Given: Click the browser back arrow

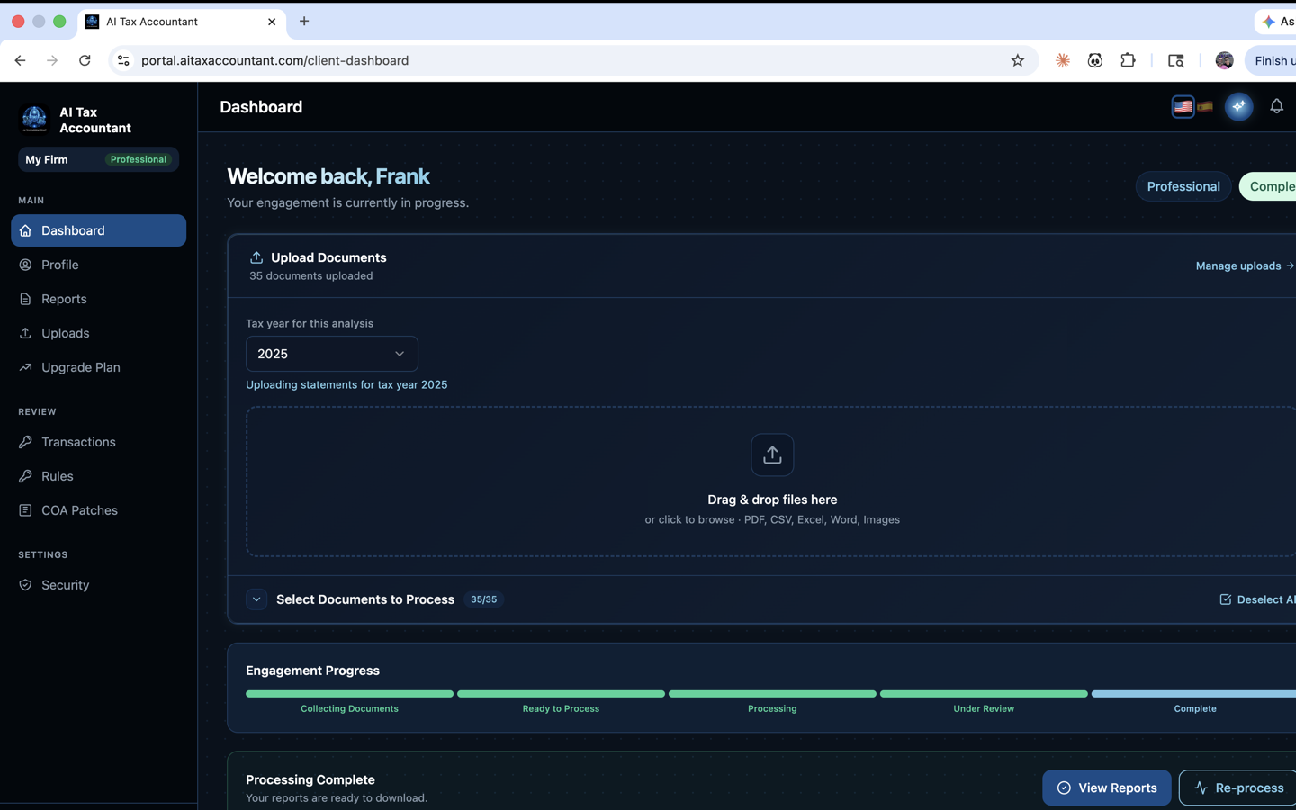Looking at the screenshot, I should pyautogui.click(x=20, y=60).
